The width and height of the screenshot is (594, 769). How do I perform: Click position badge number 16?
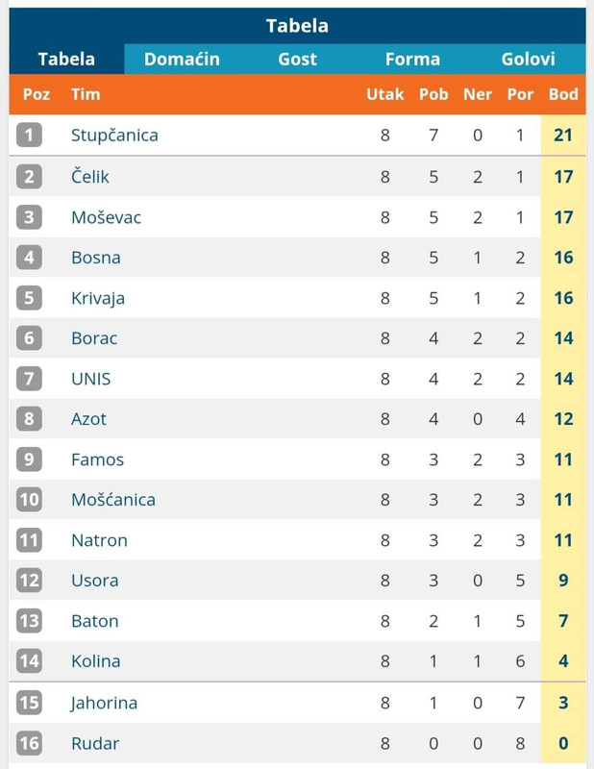click(x=29, y=743)
